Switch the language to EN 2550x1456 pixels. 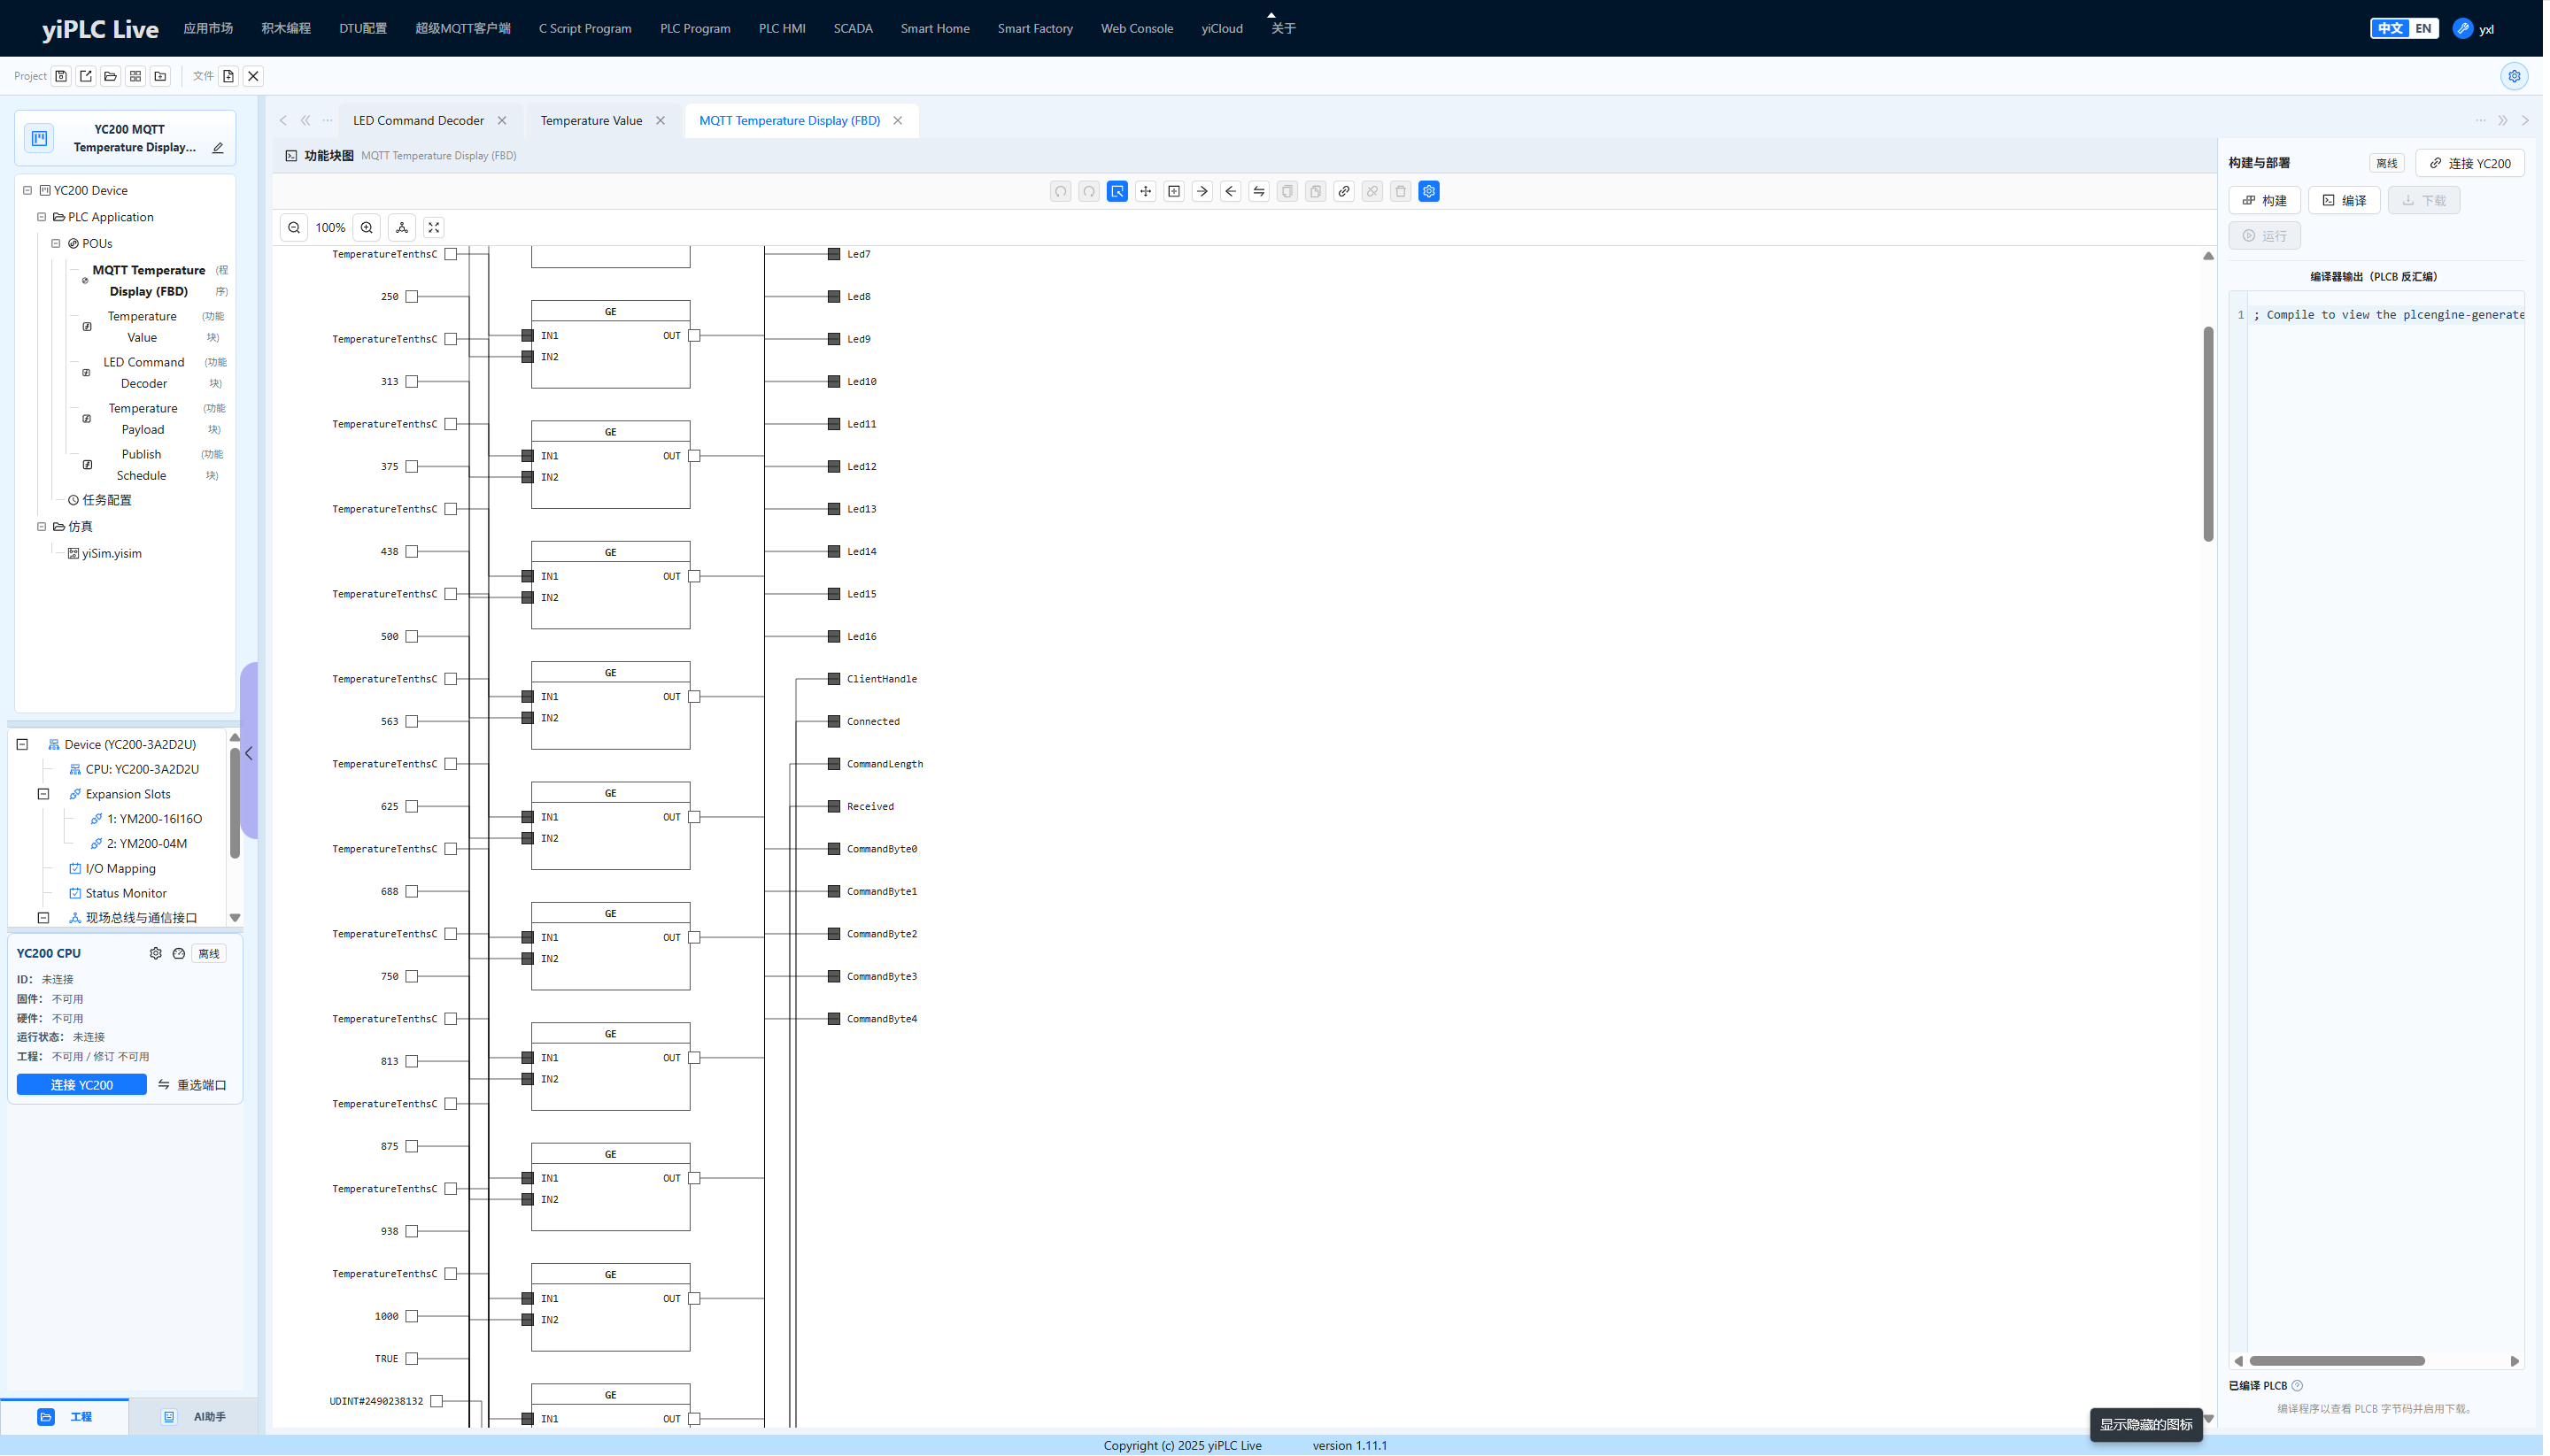2423,28
